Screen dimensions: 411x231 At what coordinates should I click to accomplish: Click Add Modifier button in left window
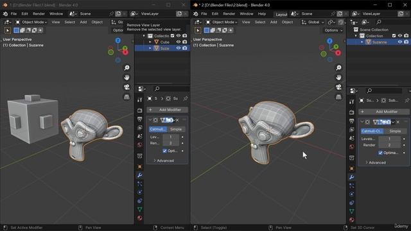[167, 110]
